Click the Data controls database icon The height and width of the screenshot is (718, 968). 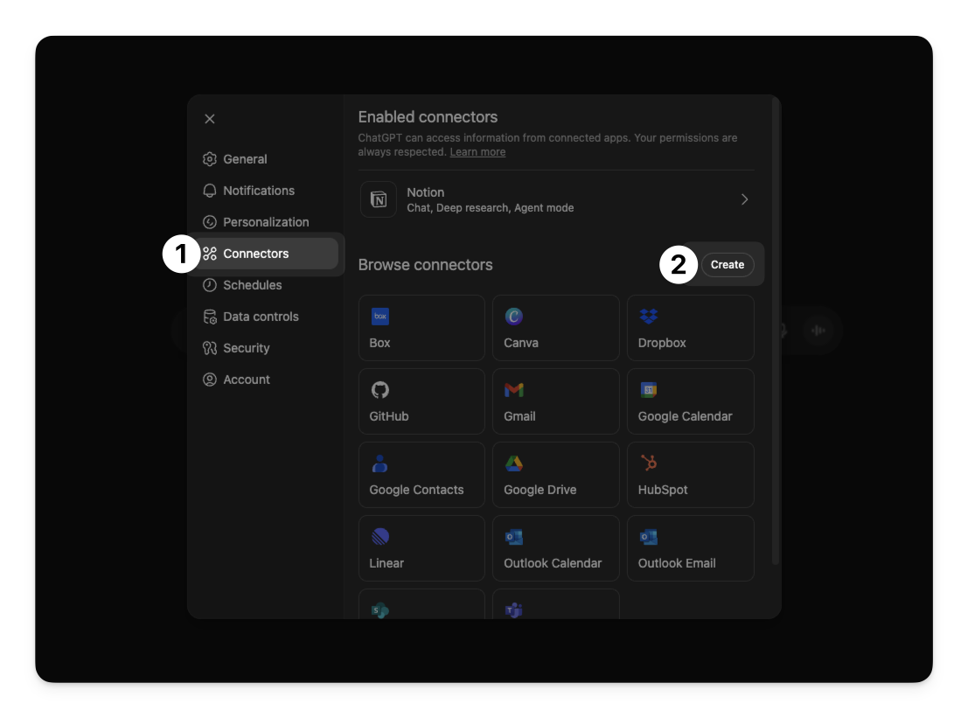(x=210, y=316)
